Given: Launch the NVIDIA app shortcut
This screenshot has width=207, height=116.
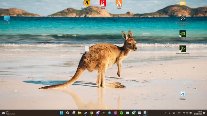Looking at the screenshot, I should click(183, 34).
